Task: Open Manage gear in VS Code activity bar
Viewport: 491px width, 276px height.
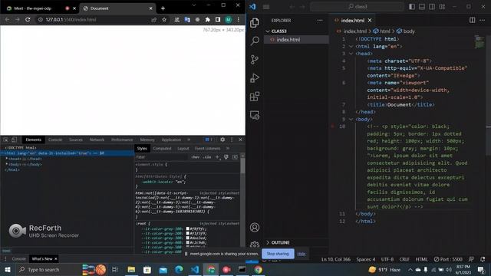Action: tap(255, 244)
